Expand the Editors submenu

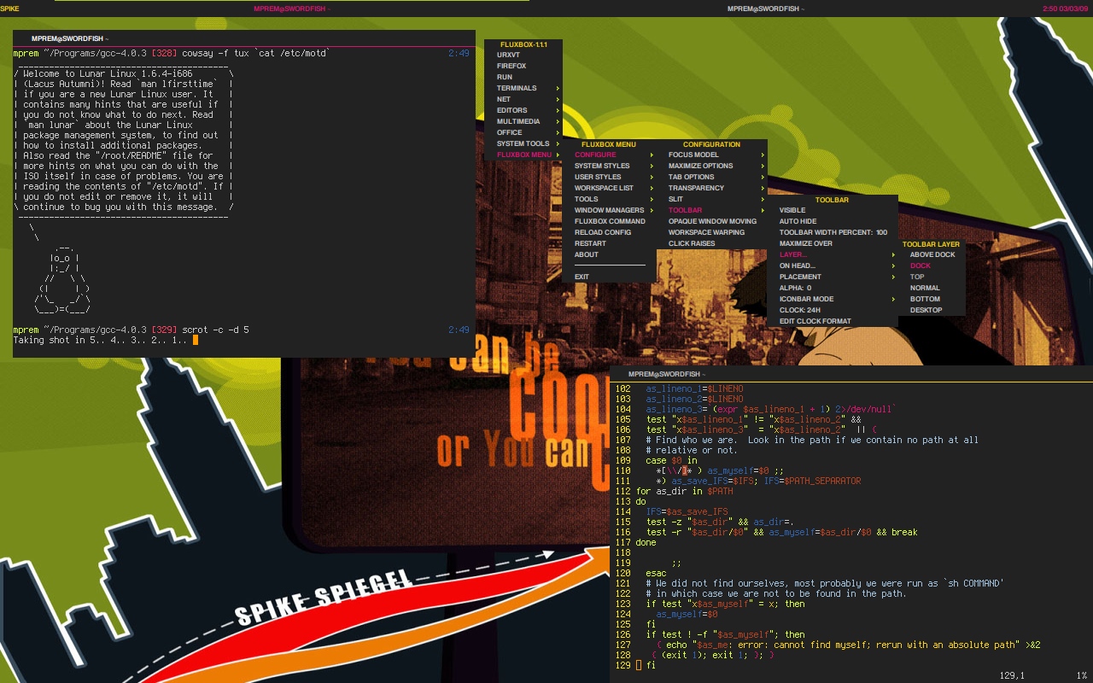point(523,110)
